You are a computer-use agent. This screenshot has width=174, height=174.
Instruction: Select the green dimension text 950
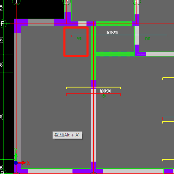coord(79,39)
